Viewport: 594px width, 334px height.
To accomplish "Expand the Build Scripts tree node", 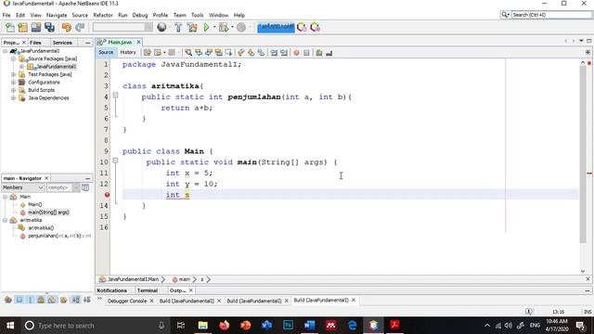I will pyautogui.click(x=13, y=90).
